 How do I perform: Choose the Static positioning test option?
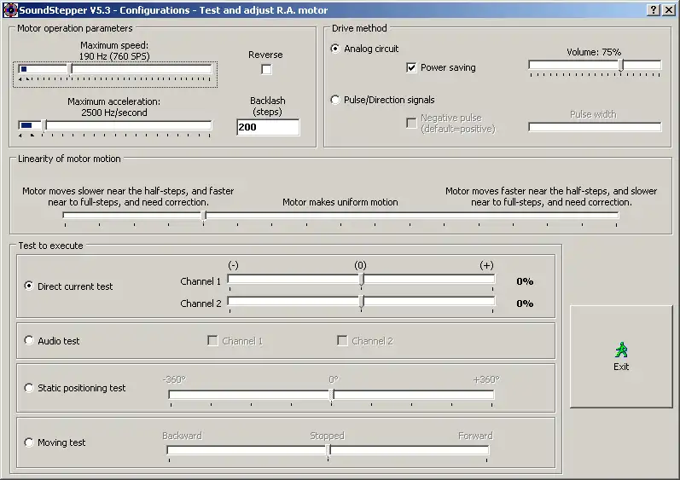[x=29, y=388]
